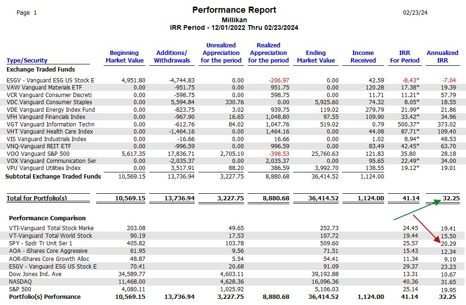Click the red -206.97 realized appreciation value
466x305 pixels.
(279, 80)
